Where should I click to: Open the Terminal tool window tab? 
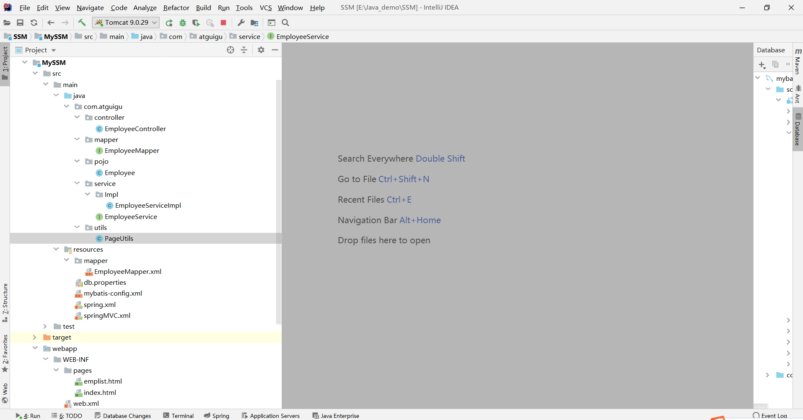(x=179, y=416)
